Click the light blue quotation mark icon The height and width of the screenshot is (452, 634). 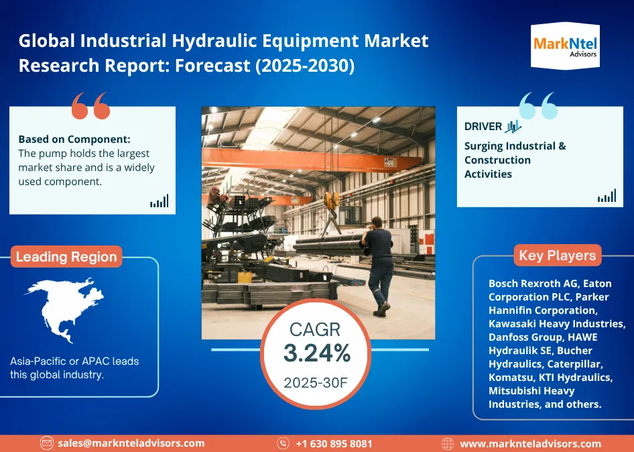(538, 106)
